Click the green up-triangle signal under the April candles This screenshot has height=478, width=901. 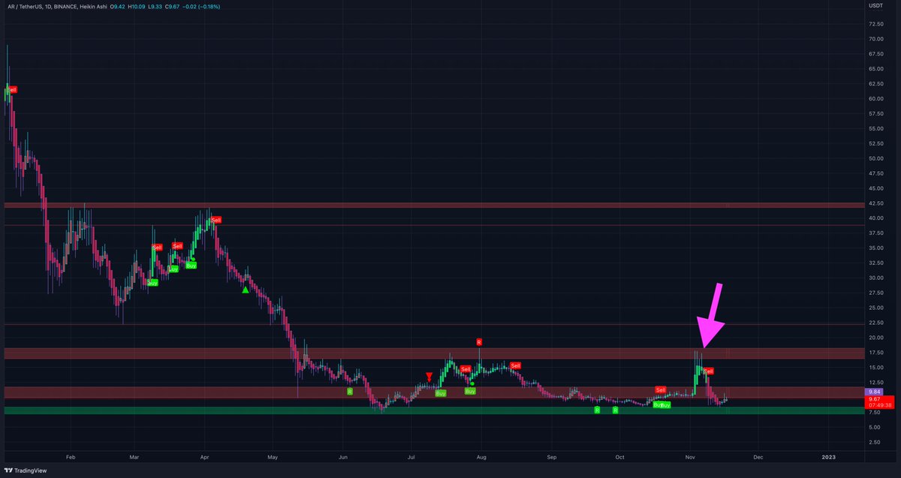[245, 289]
